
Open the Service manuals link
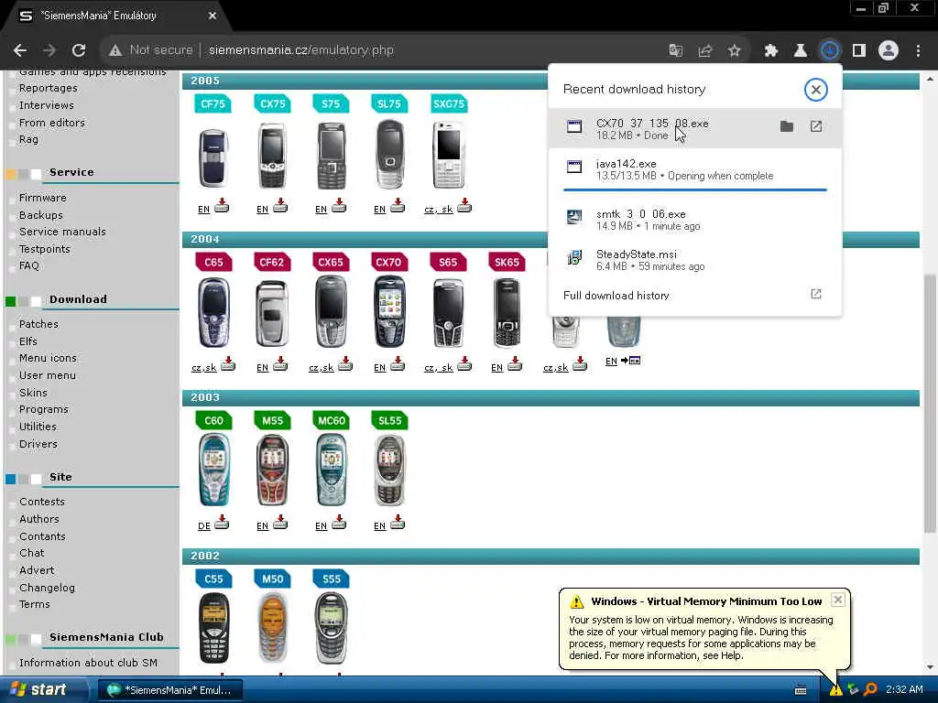pos(62,232)
